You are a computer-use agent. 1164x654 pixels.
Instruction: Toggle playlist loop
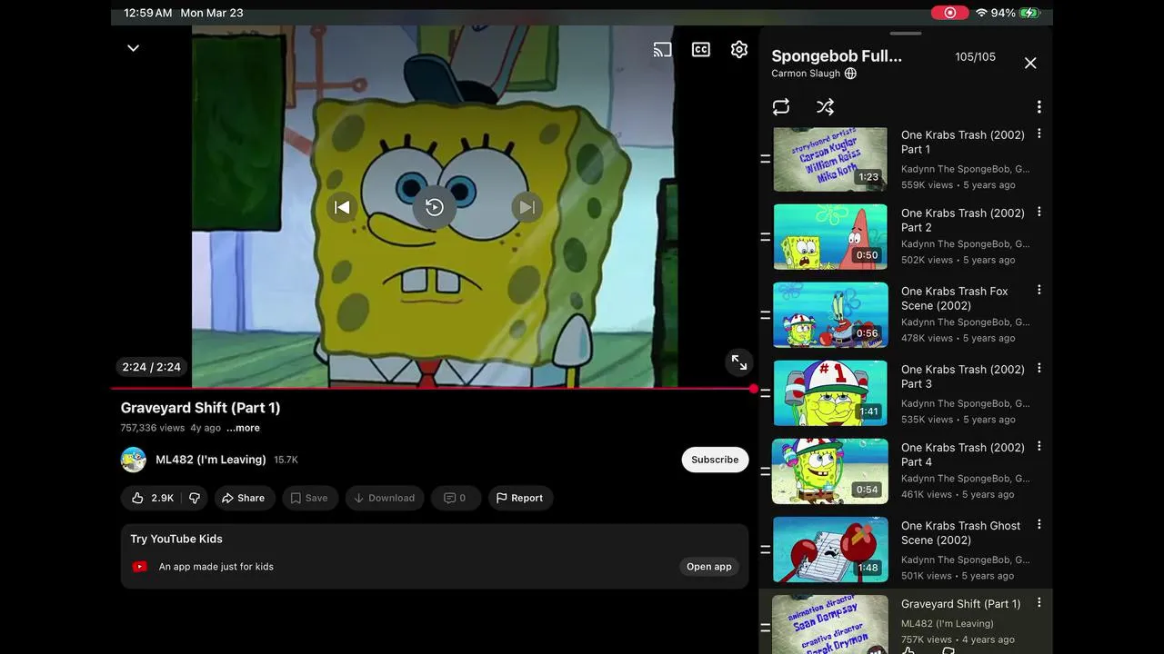(781, 107)
